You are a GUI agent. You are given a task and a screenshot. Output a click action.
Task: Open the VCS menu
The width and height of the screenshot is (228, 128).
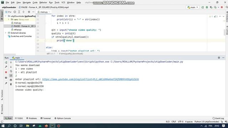63,2
